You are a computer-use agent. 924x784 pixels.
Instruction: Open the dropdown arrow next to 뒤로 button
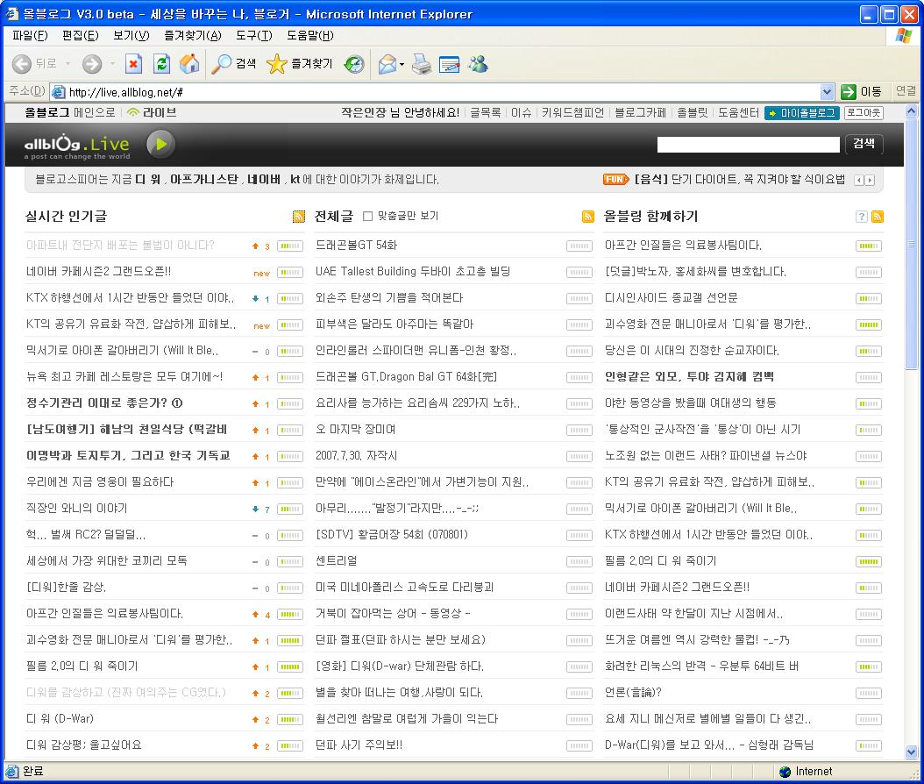(x=68, y=64)
